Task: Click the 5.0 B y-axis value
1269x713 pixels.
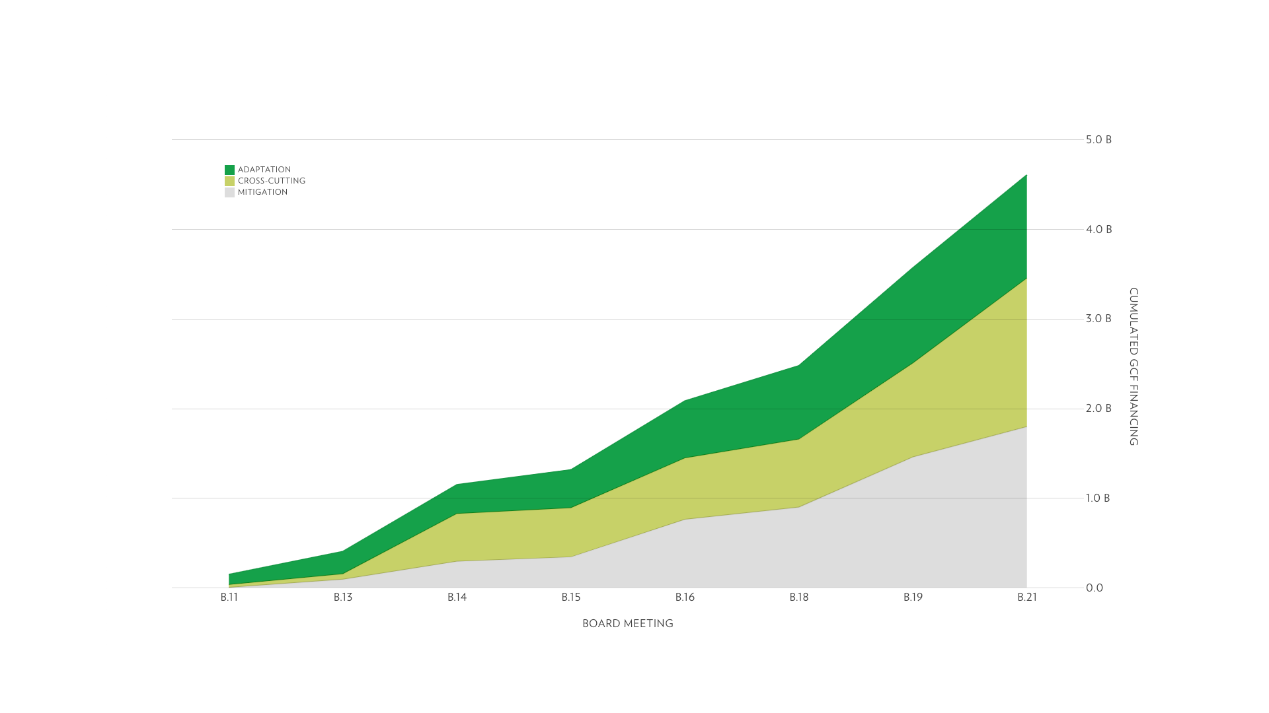Action: point(1098,140)
